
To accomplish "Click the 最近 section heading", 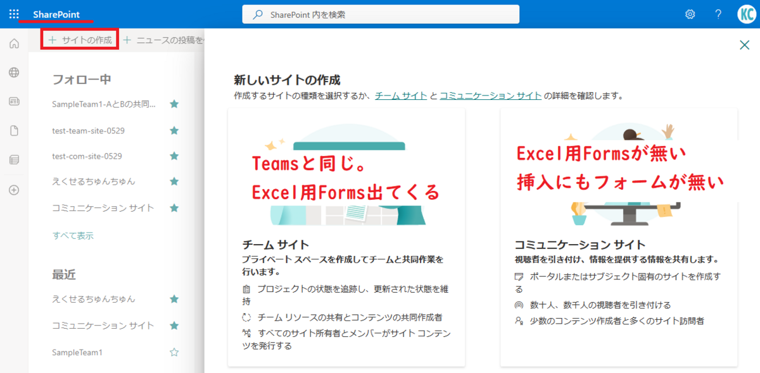I will [x=64, y=274].
